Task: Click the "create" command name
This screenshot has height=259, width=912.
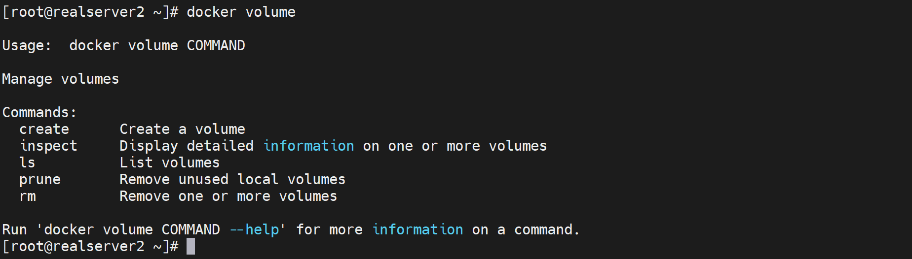Action: (x=44, y=129)
